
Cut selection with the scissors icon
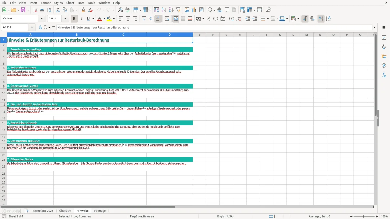click(58, 10)
